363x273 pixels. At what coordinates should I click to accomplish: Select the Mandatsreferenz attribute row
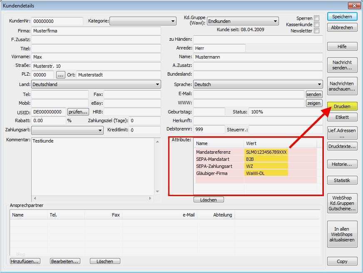(x=256, y=152)
